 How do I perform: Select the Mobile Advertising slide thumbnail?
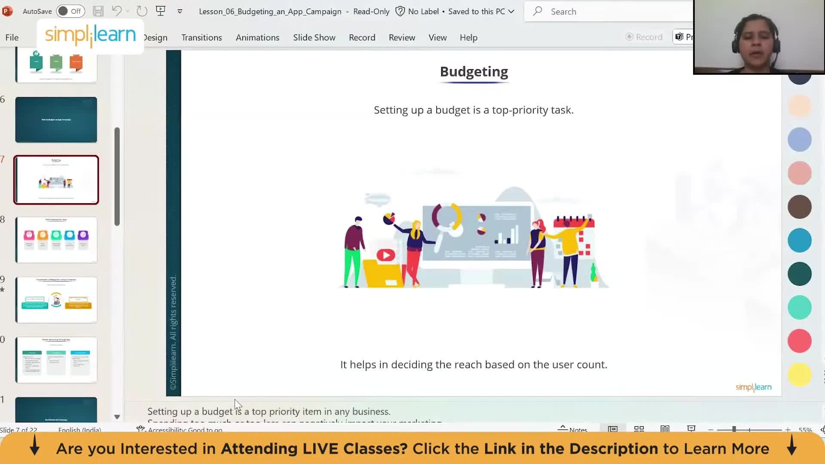tap(56, 360)
